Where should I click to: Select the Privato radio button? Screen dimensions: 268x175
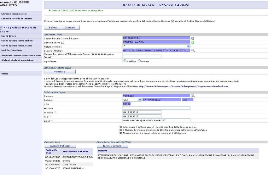click(x=139, y=61)
